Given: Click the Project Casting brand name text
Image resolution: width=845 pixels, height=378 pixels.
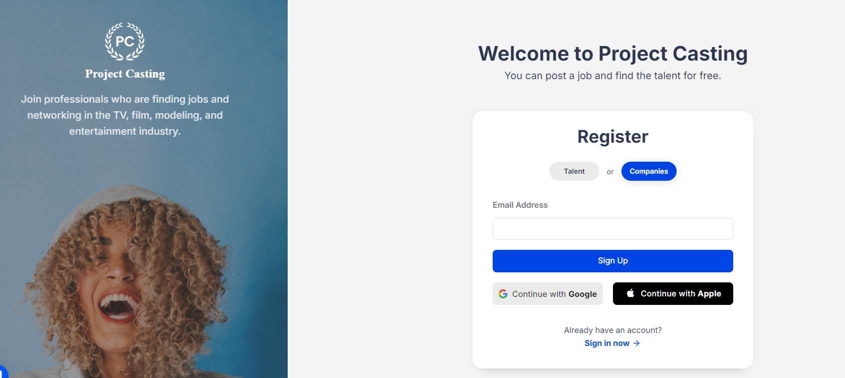Looking at the screenshot, I should point(125,74).
